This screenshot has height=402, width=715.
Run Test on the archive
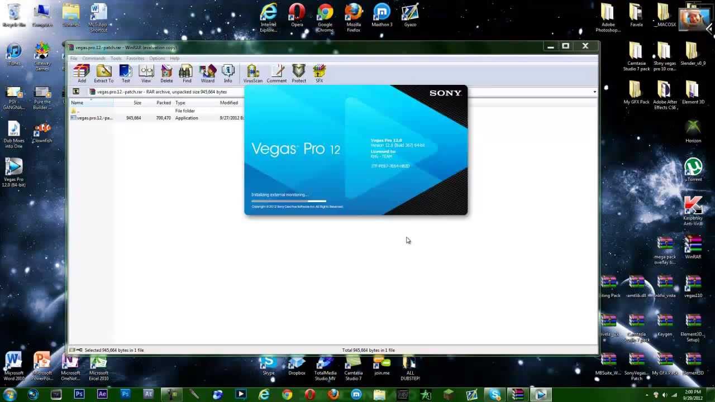point(126,74)
